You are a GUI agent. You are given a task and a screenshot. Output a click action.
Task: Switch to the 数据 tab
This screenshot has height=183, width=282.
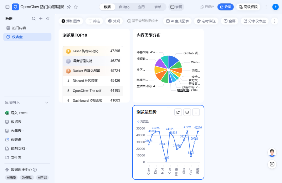pyautogui.click(x=107, y=7)
